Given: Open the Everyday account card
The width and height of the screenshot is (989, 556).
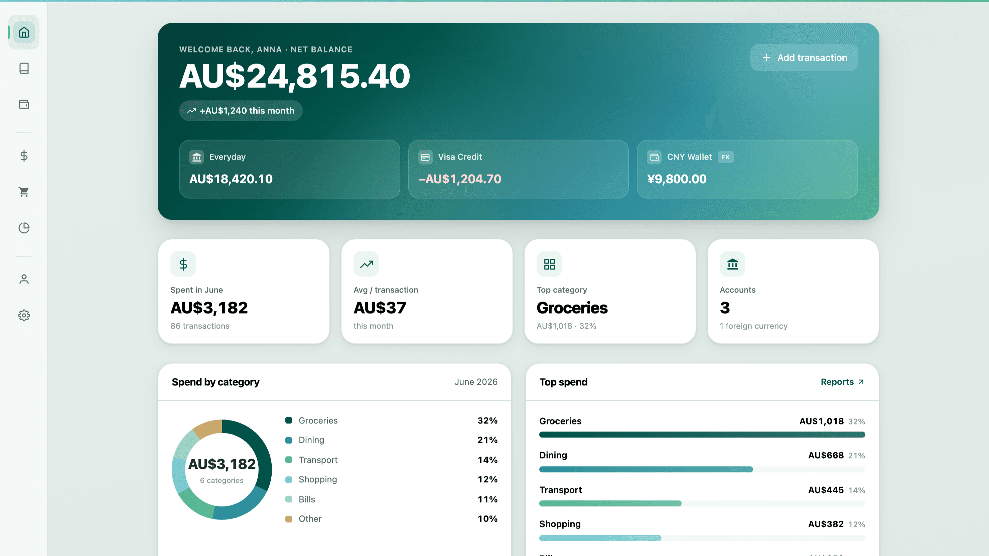Looking at the screenshot, I should coord(289,169).
